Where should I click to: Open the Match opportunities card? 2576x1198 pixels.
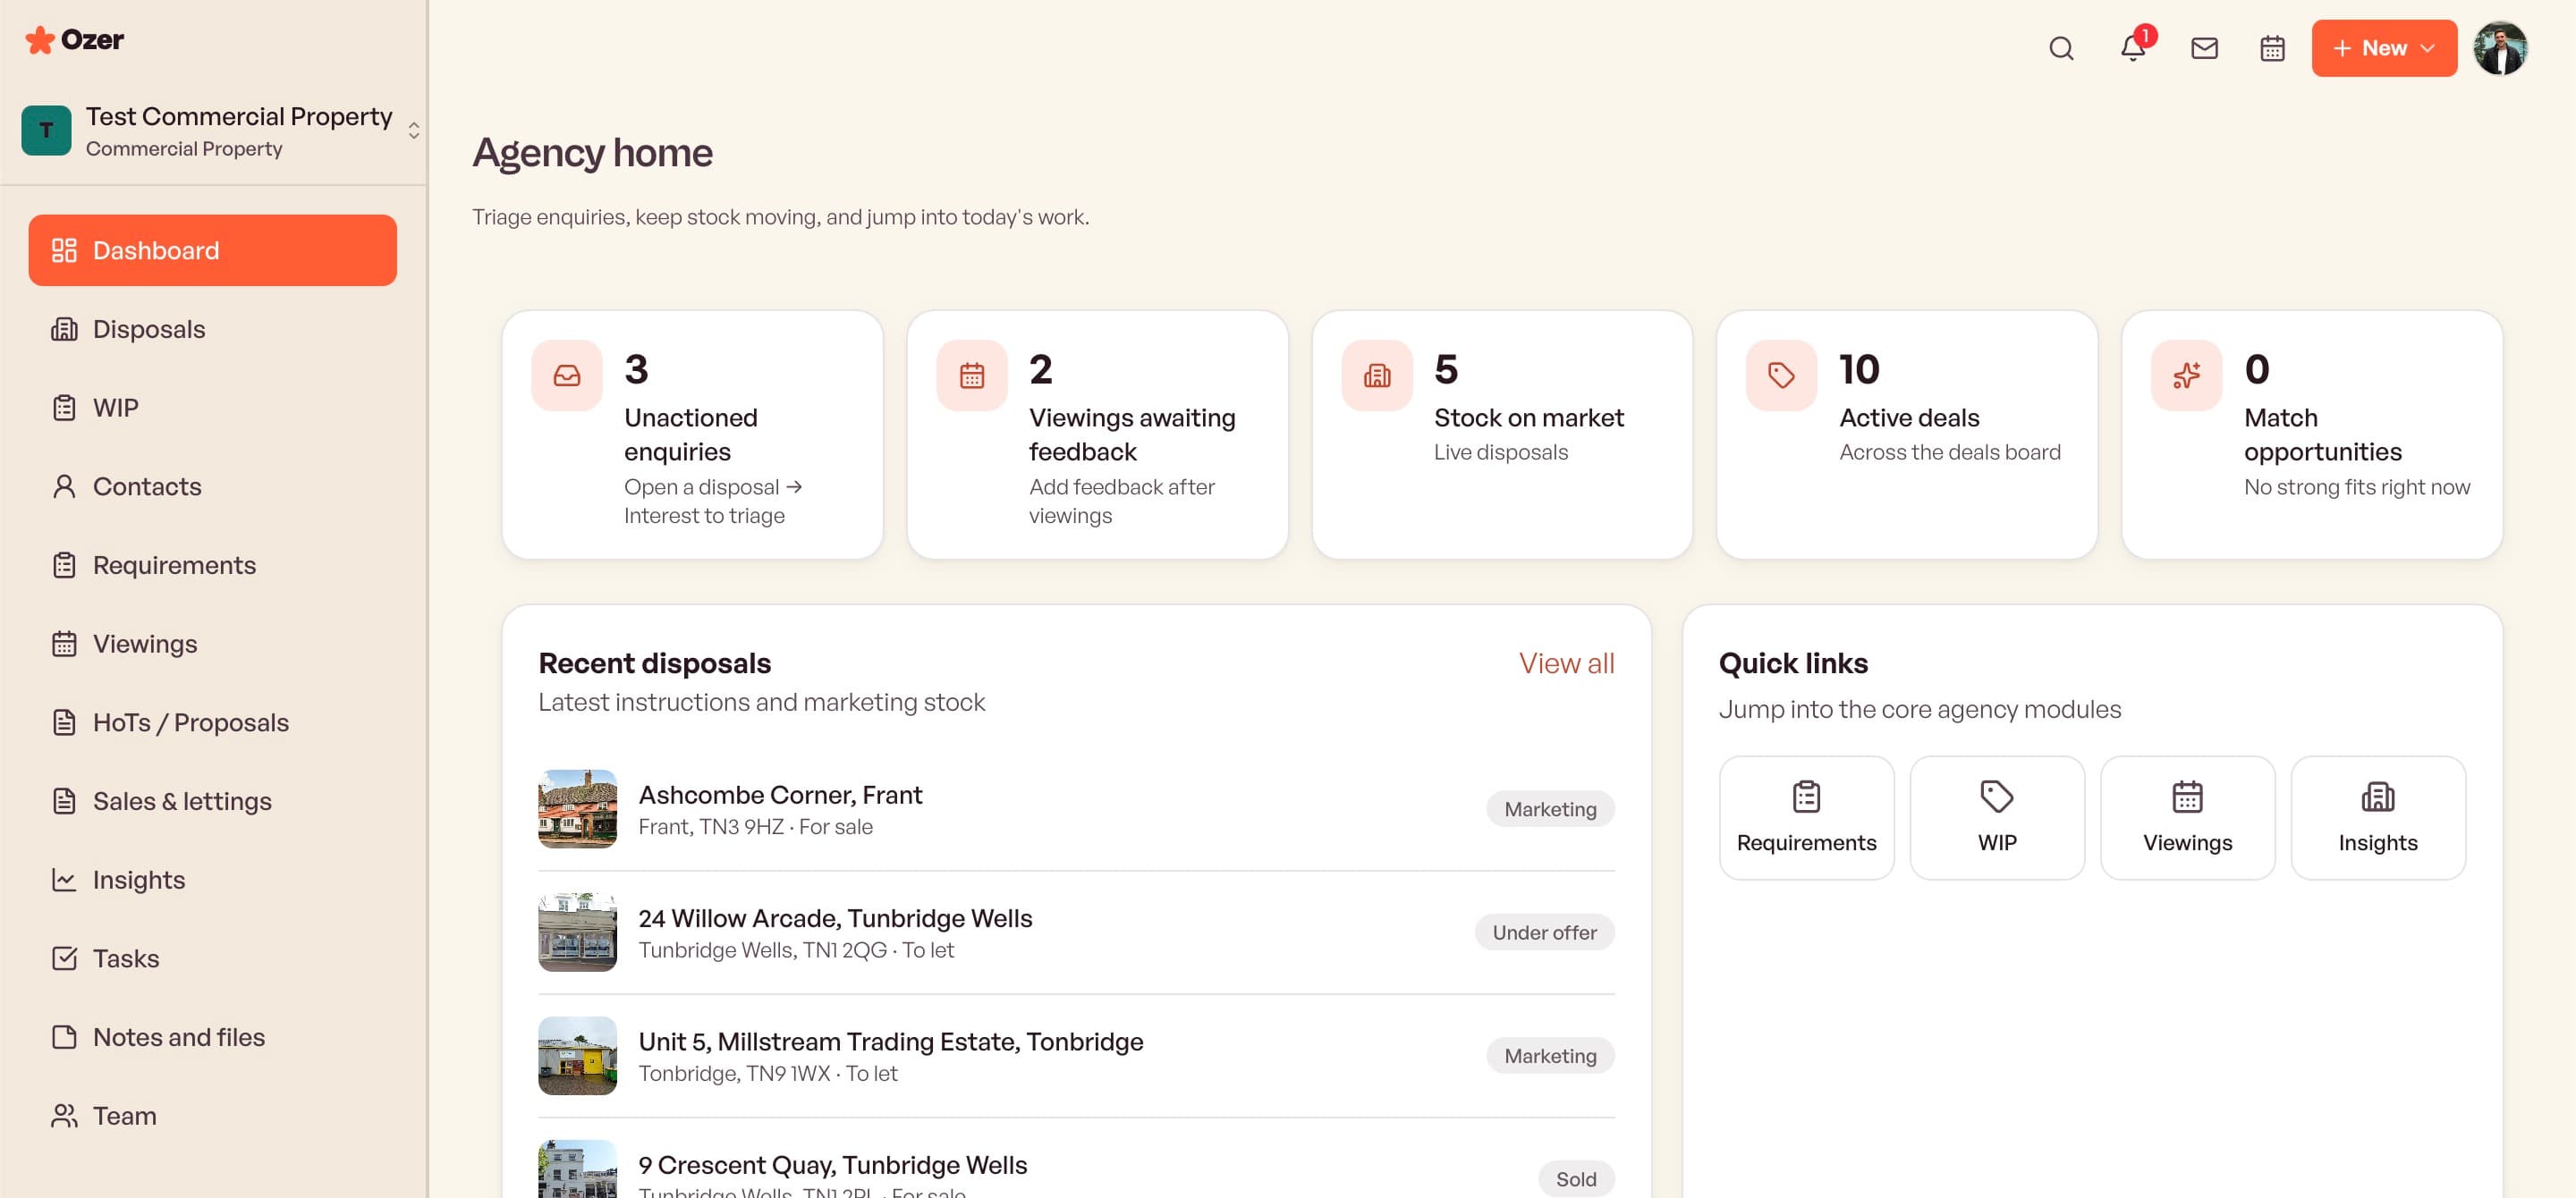[x=2312, y=434]
